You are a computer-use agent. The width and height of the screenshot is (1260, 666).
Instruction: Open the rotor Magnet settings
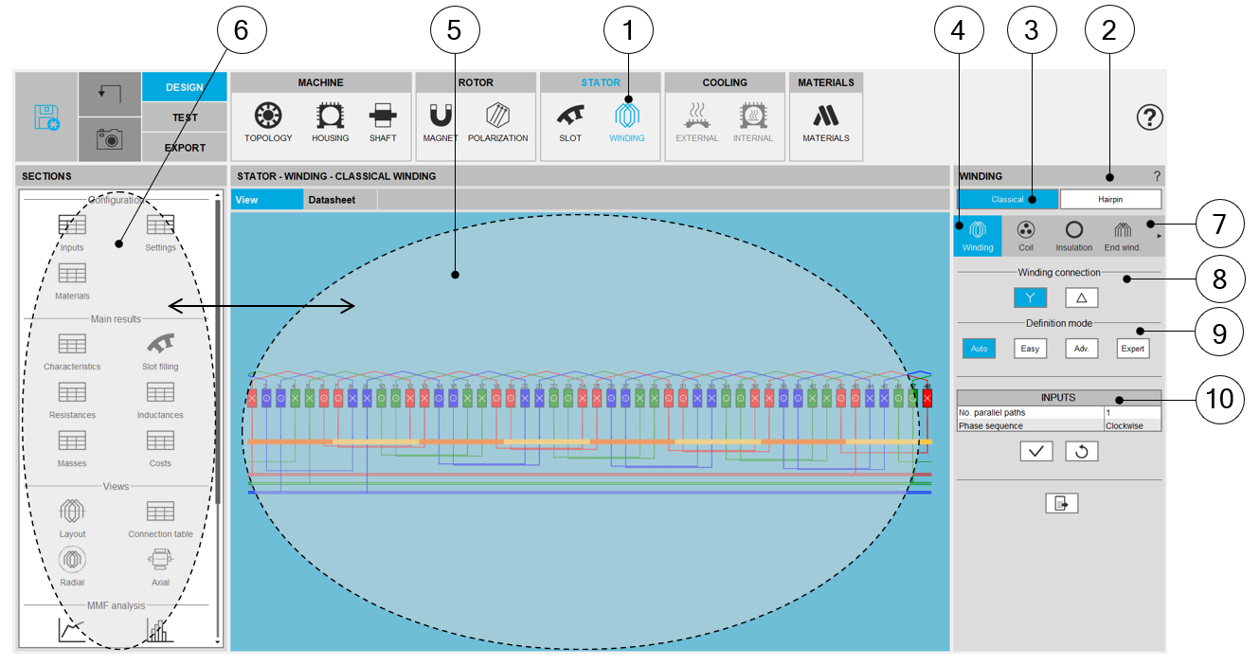[x=441, y=123]
